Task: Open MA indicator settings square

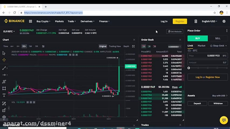Action: (73, 55)
